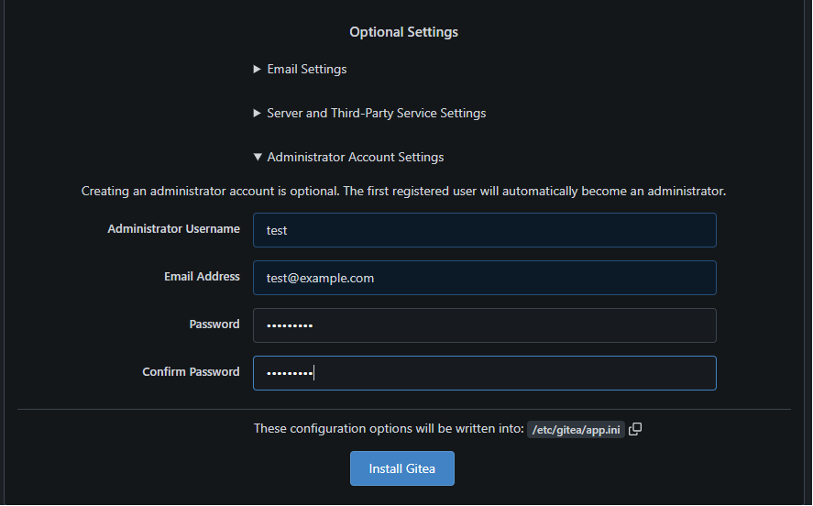Screen dimensions: 813x506
Task: Click the Optional Settings heading
Action: click(x=404, y=32)
